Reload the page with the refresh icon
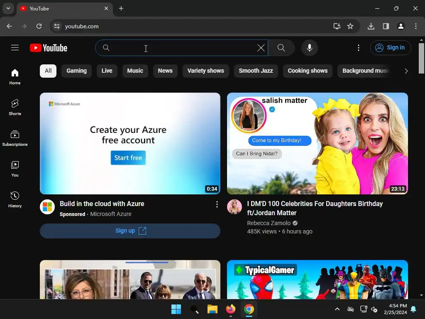 (x=39, y=26)
